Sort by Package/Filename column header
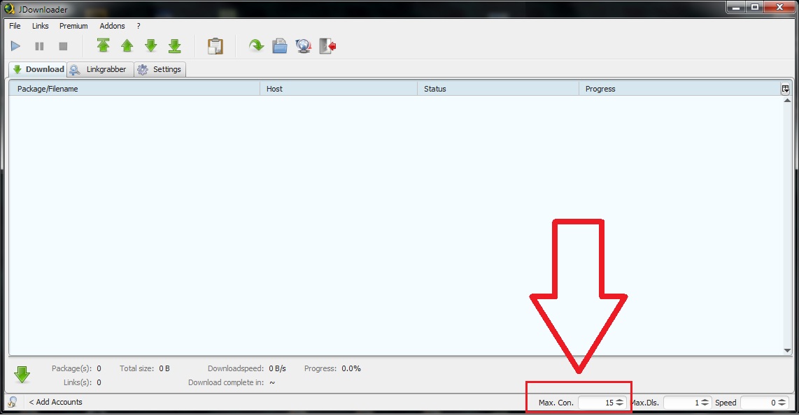Image resolution: width=799 pixels, height=418 pixels. tap(133, 89)
